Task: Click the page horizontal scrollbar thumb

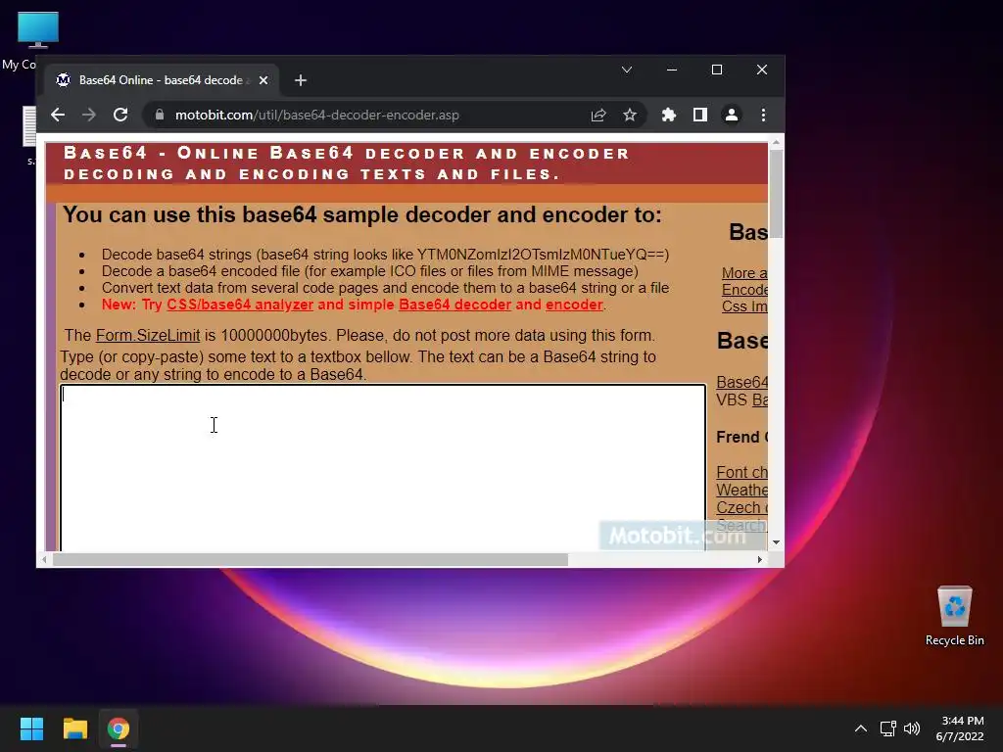Action: (310, 559)
